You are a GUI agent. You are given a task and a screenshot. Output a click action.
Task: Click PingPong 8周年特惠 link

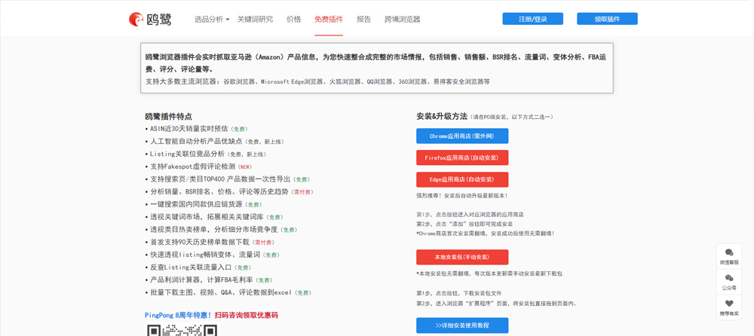point(179,316)
